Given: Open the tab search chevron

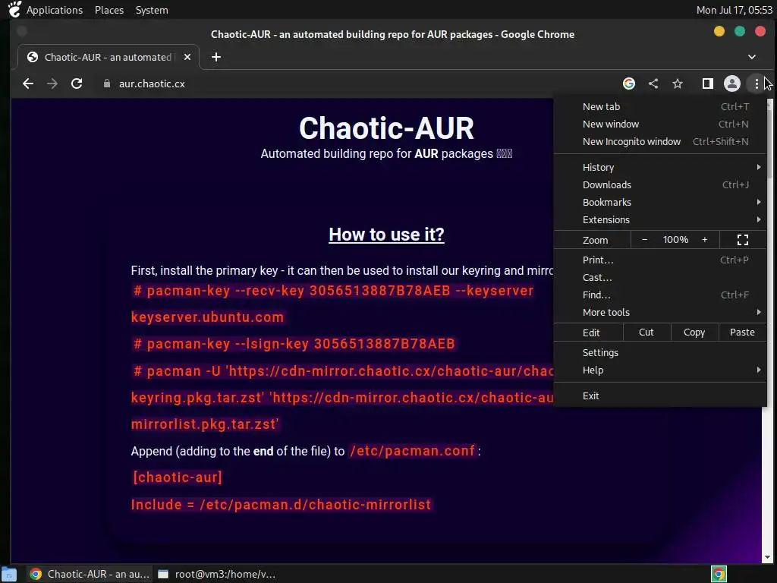Looking at the screenshot, I should point(752,57).
